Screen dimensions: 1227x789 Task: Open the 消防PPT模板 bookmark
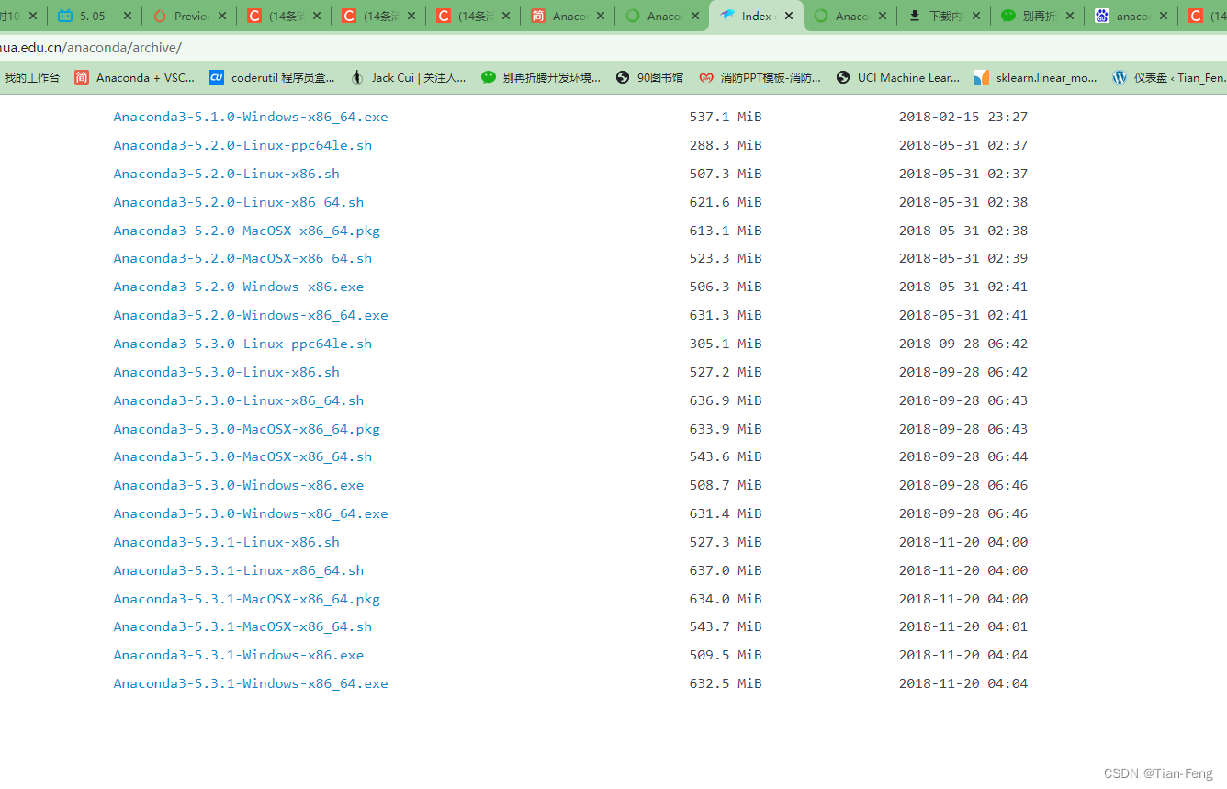[x=760, y=78]
